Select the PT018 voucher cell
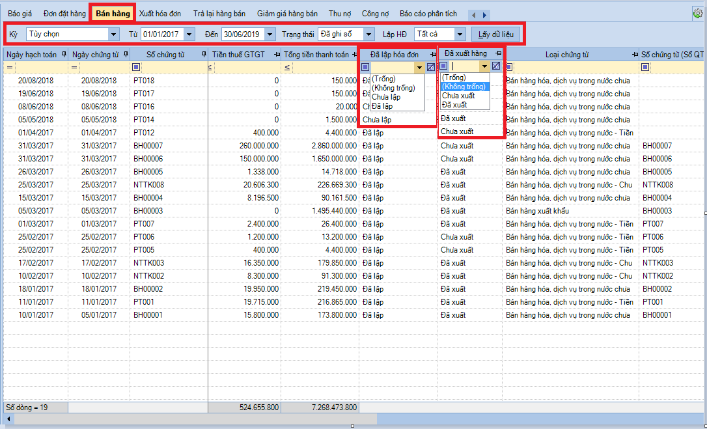 [x=169, y=80]
